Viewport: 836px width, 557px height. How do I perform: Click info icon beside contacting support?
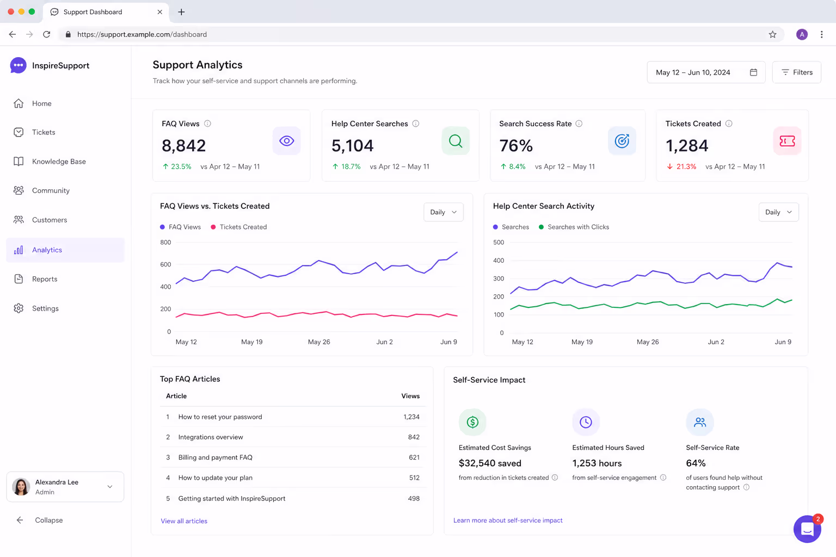pos(747,487)
